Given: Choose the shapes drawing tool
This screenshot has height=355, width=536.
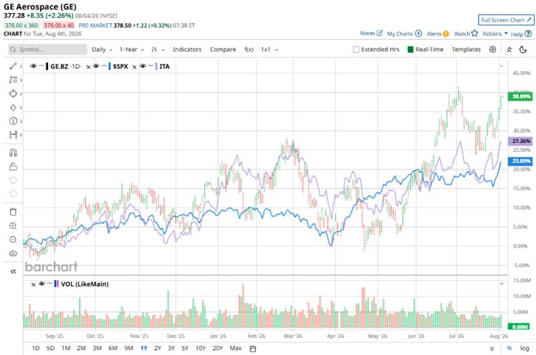Looking at the screenshot, I should click(x=13, y=94).
